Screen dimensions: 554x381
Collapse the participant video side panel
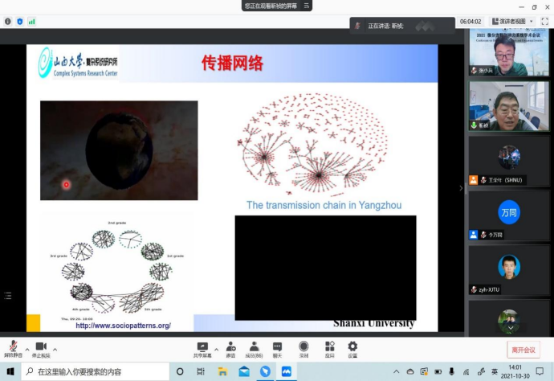pyautogui.click(x=461, y=188)
